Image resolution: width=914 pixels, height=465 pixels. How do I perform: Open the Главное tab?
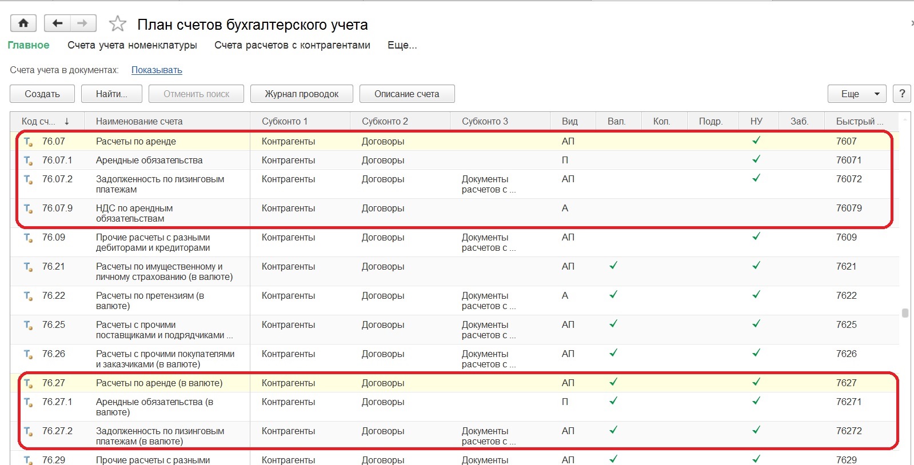pyautogui.click(x=29, y=45)
